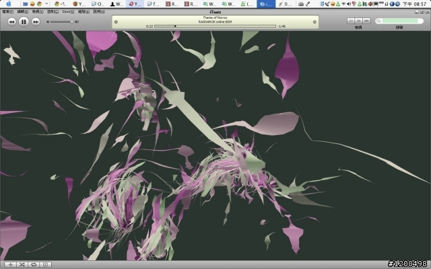Screen dimensions: 431x269
Task: Click the red shield security tray icon
Action: tap(354, 4)
